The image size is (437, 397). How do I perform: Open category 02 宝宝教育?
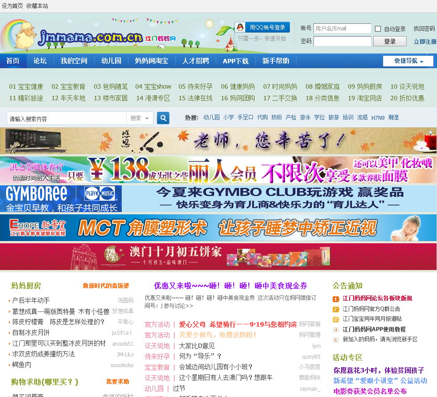point(68,86)
